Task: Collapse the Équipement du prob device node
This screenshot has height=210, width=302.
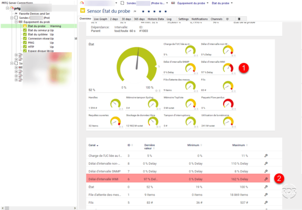Action: click(16, 22)
